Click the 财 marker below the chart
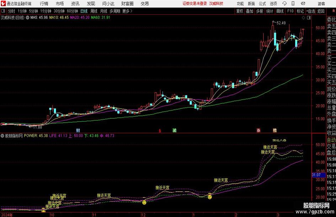 pos(78,130)
